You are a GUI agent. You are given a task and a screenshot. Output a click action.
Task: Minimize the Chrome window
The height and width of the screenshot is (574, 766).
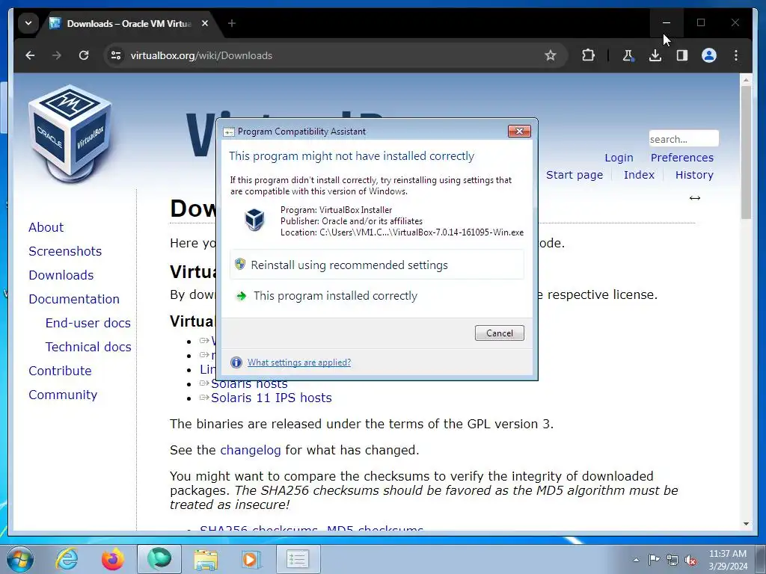tap(667, 23)
